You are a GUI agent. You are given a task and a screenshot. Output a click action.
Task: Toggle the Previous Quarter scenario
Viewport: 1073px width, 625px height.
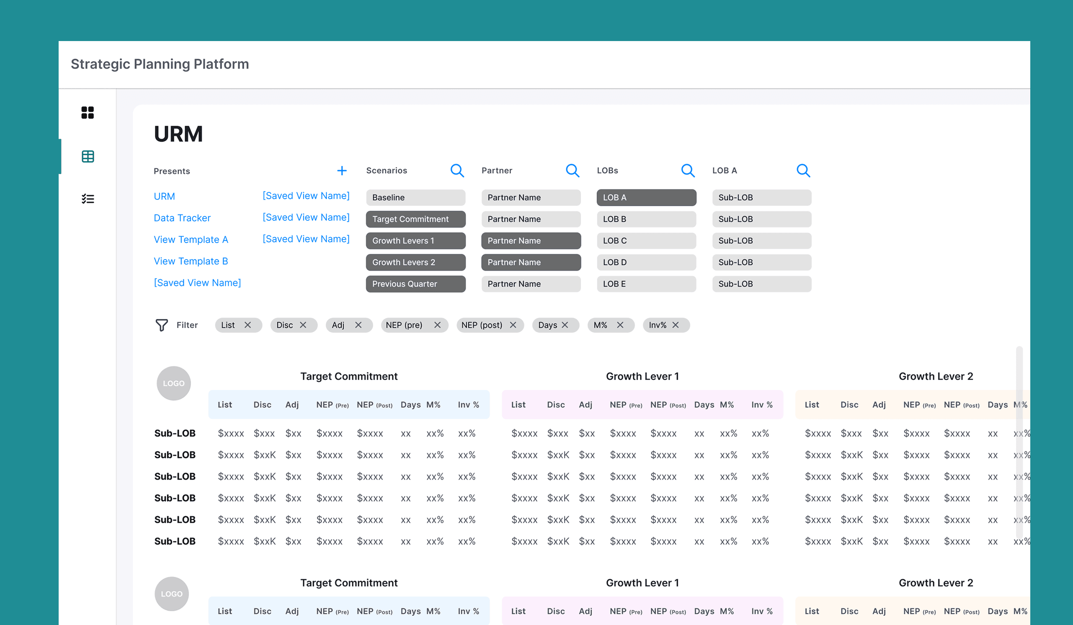415,284
